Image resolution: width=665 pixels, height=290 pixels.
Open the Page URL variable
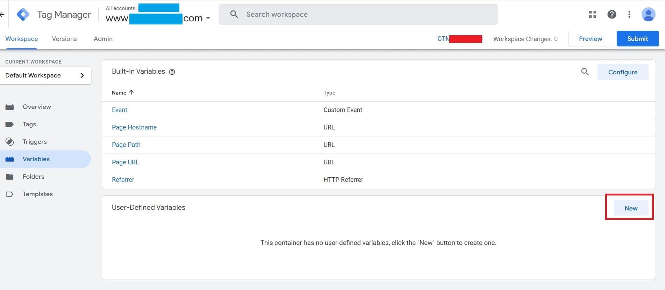tap(125, 162)
